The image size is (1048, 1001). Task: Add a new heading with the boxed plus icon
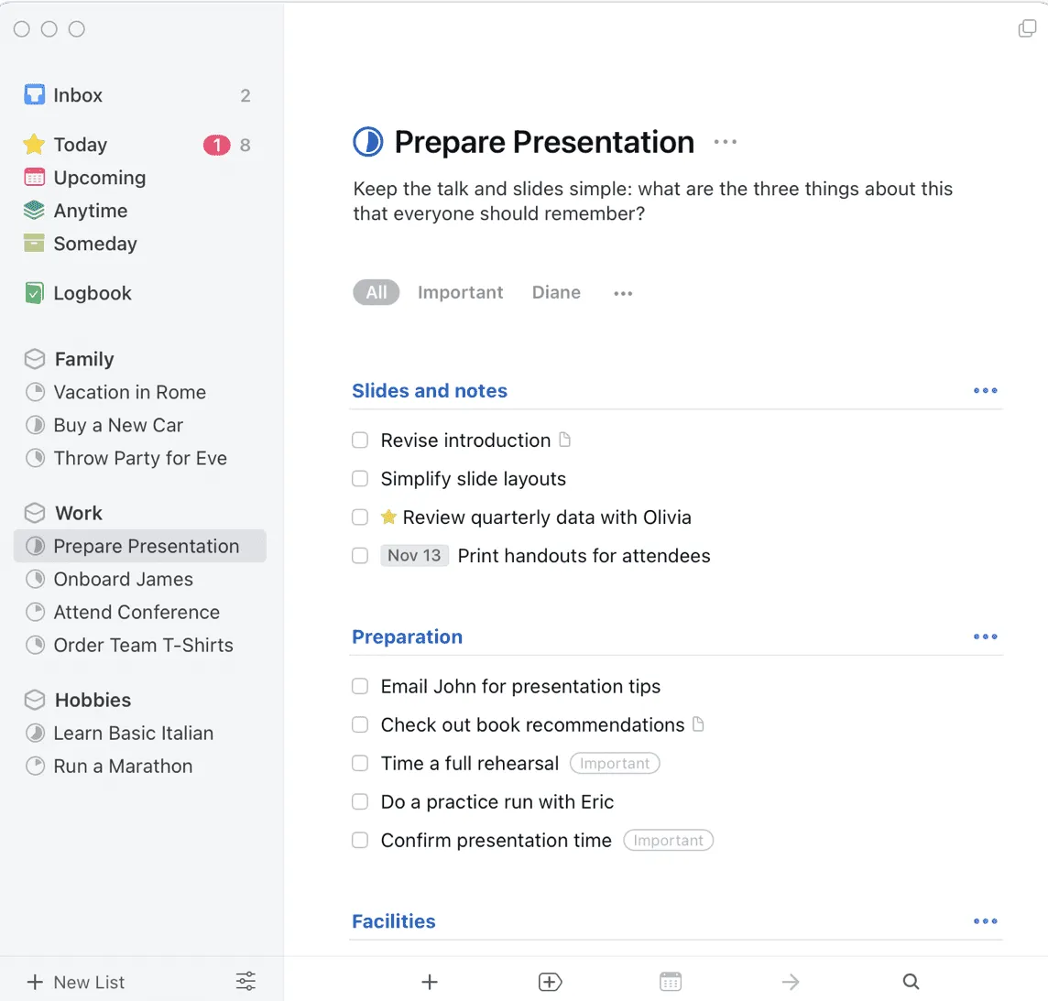pyautogui.click(x=550, y=982)
